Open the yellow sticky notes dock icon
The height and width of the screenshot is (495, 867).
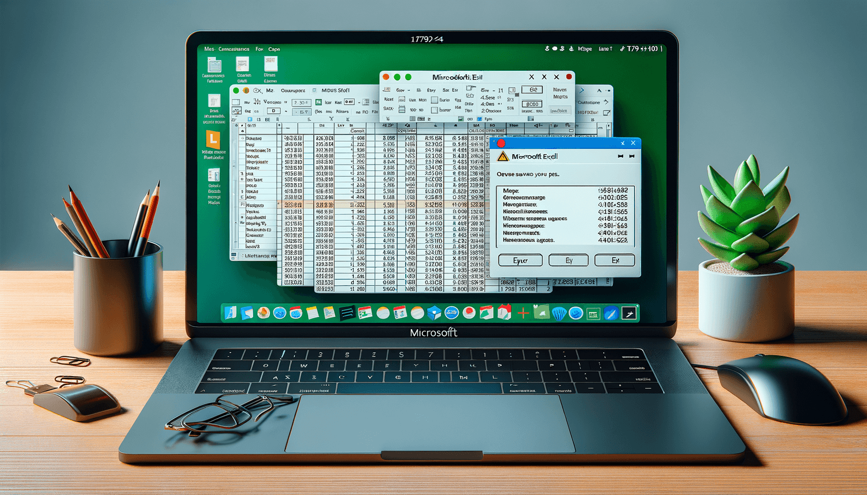[x=313, y=313]
